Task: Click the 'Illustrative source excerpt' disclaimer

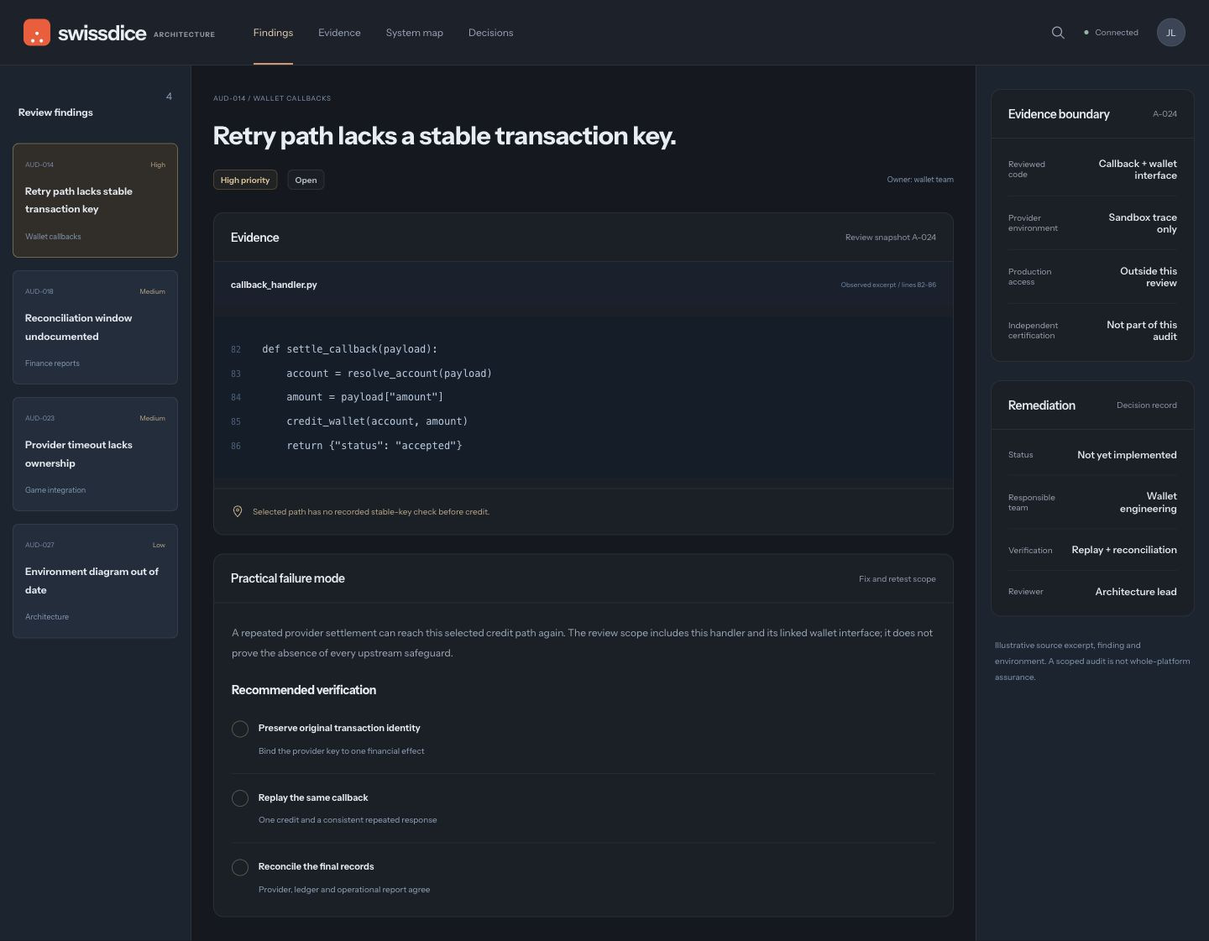Action: pyautogui.click(x=1092, y=661)
